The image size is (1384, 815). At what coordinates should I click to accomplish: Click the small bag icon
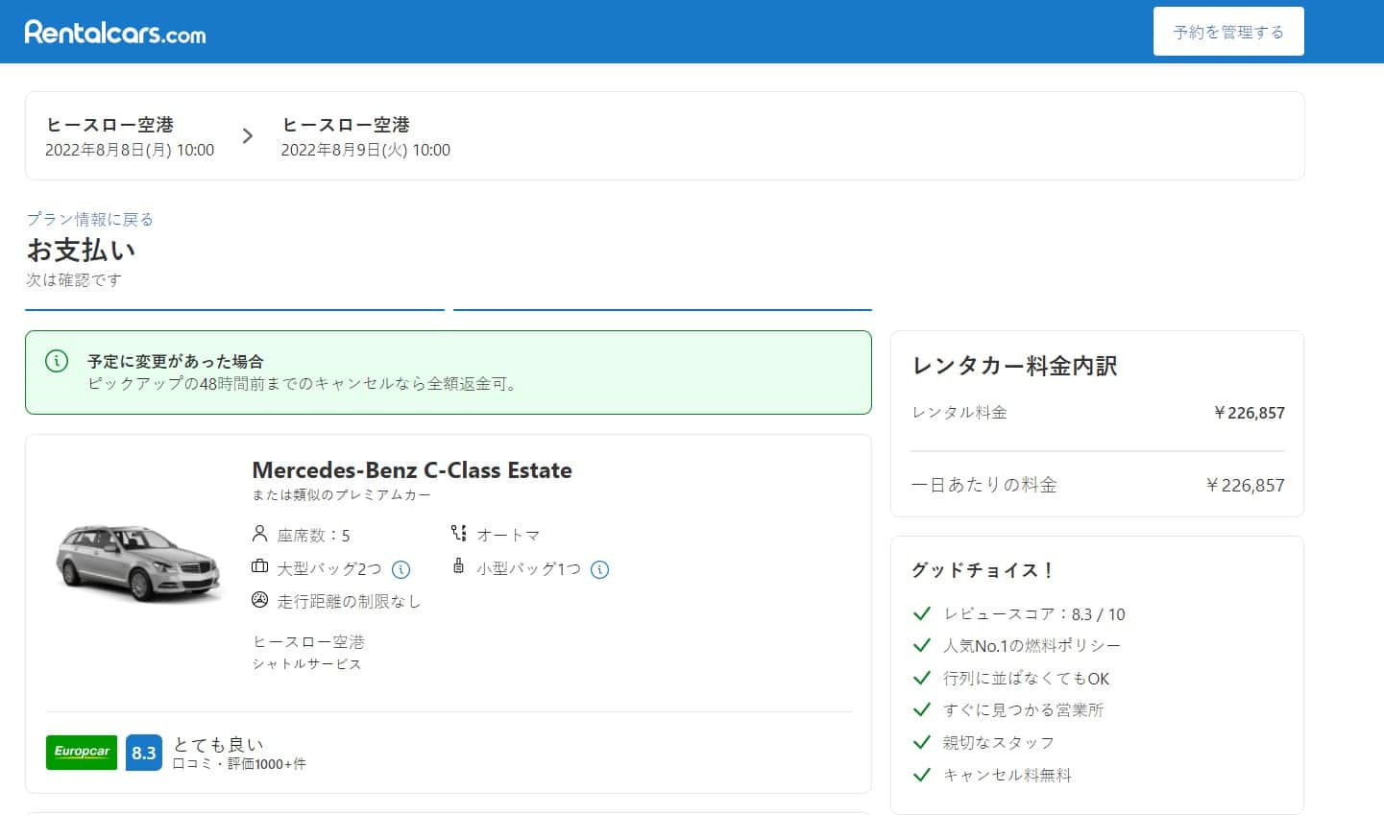458,565
